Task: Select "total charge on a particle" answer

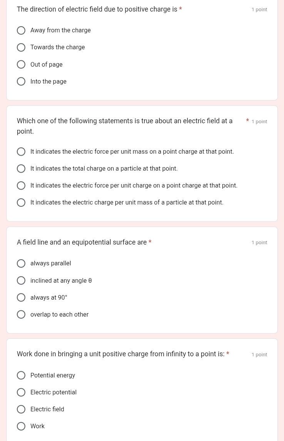Action: click(x=21, y=169)
